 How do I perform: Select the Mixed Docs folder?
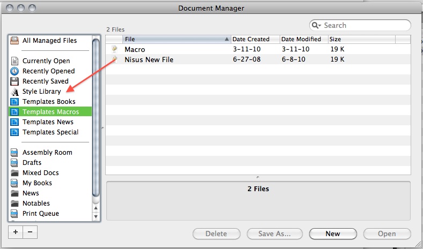point(50,173)
